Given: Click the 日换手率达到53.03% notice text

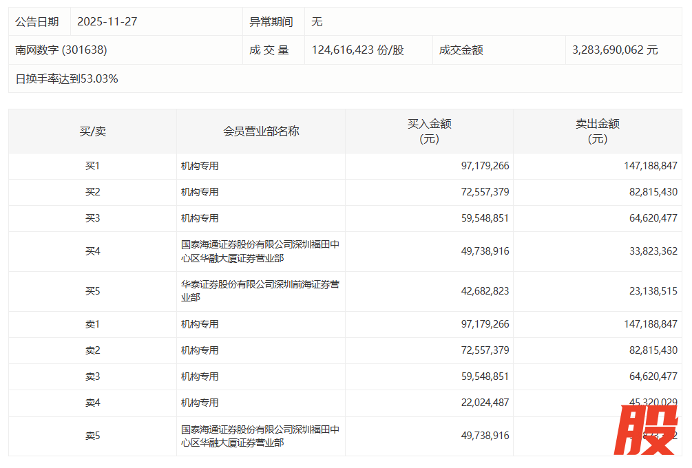Looking at the screenshot, I should (67, 78).
